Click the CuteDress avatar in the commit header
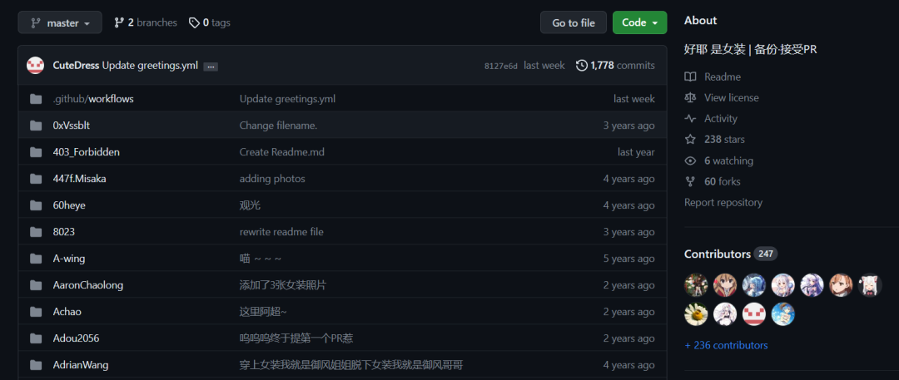The width and height of the screenshot is (899, 380). click(x=36, y=66)
